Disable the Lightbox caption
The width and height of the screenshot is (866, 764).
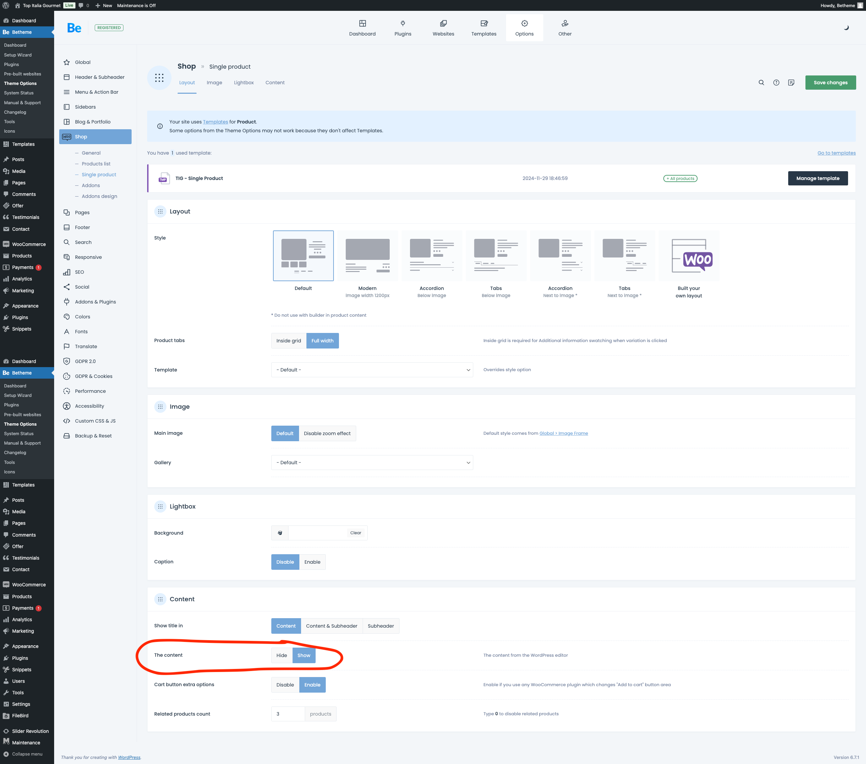pyautogui.click(x=285, y=562)
